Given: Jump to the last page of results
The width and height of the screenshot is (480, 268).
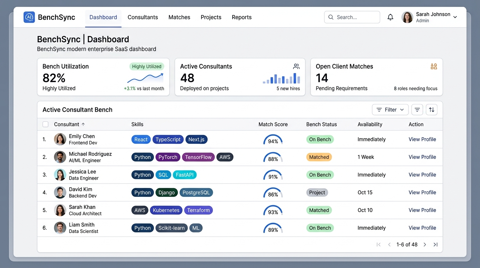Looking at the screenshot, I should [435, 245].
